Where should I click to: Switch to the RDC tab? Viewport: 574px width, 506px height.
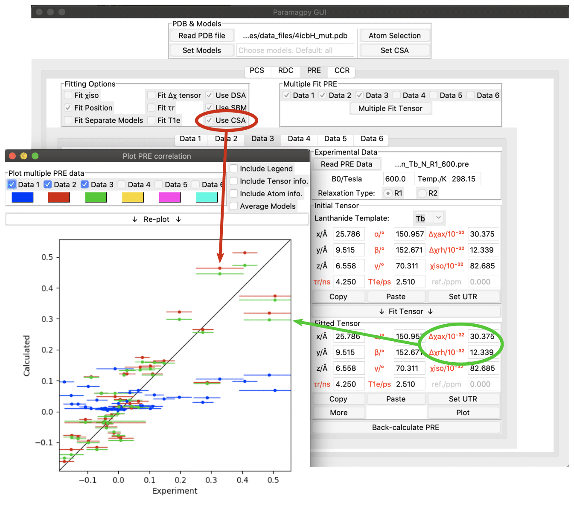pyautogui.click(x=286, y=71)
